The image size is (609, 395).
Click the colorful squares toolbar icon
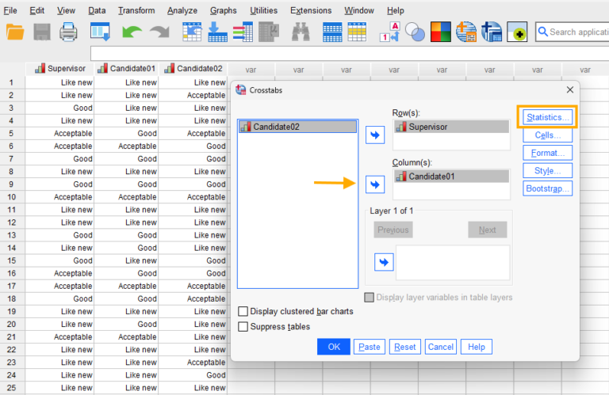[x=441, y=32]
